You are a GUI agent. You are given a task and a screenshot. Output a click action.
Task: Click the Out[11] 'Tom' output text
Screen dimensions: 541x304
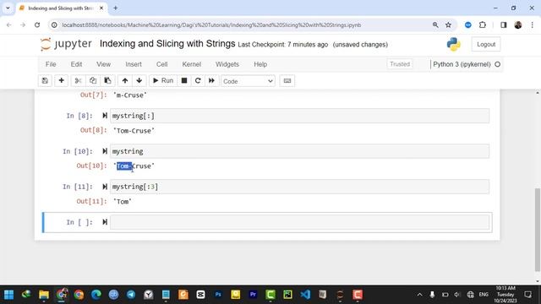coord(123,202)
